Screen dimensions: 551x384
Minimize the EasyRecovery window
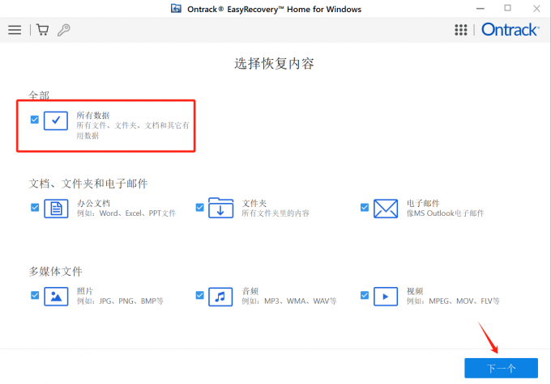pyautogui.click(x=481, y=8)
